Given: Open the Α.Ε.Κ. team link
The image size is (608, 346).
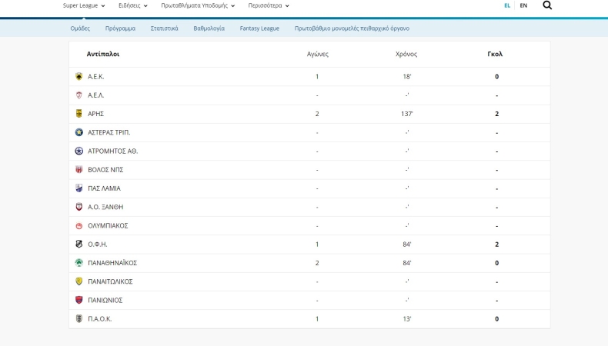Looking at the screenshot, I should point(95,77).
